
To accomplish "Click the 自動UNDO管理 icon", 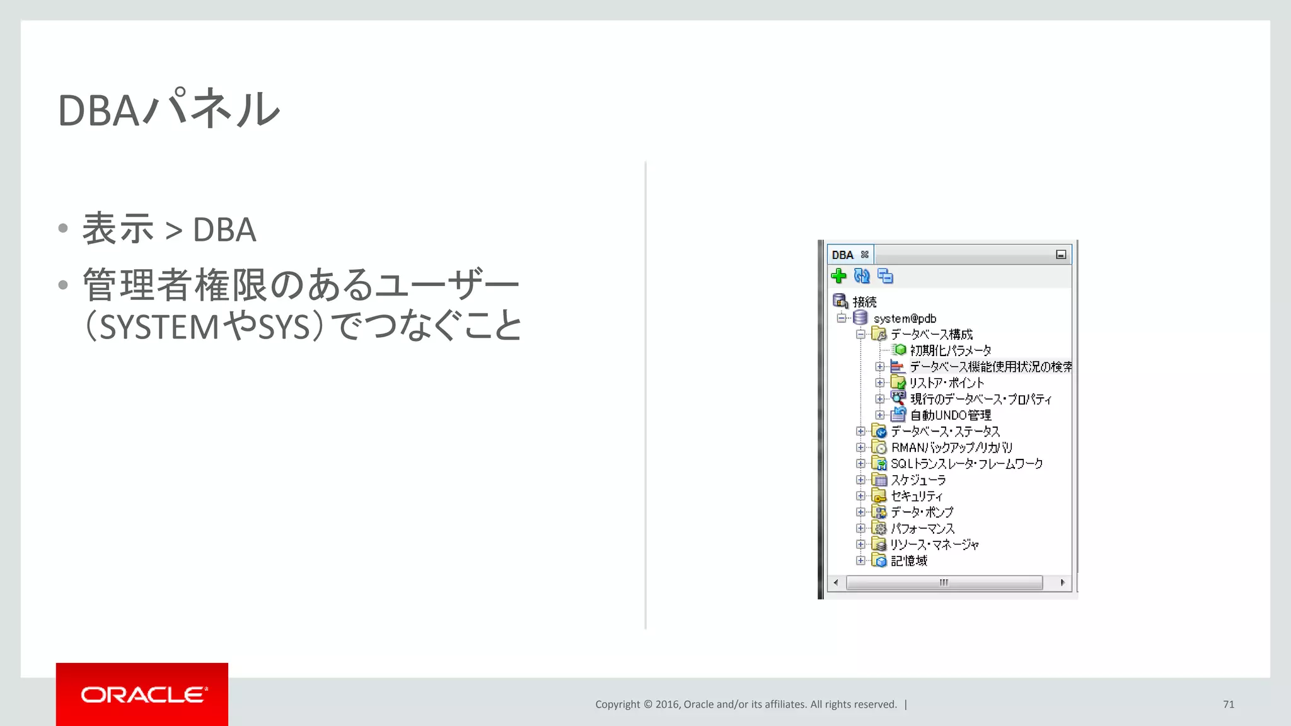I will point(898,415).
